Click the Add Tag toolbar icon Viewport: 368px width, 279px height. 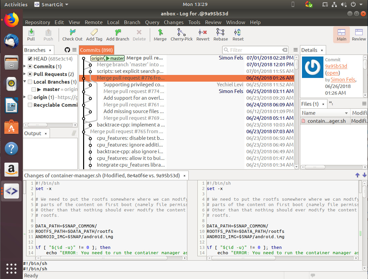pyautogui.click(x=94, y=33)
